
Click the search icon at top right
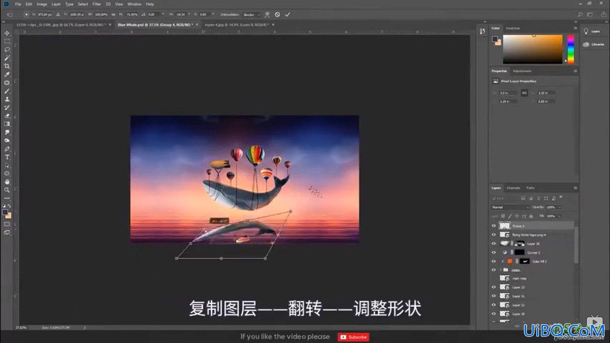click(581, 14)
